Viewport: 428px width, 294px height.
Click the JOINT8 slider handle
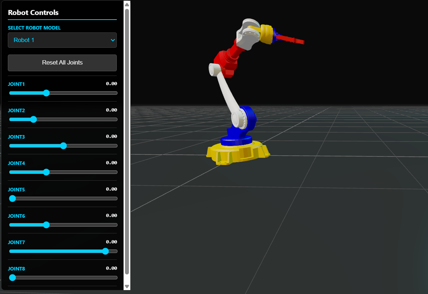[12, 278]
